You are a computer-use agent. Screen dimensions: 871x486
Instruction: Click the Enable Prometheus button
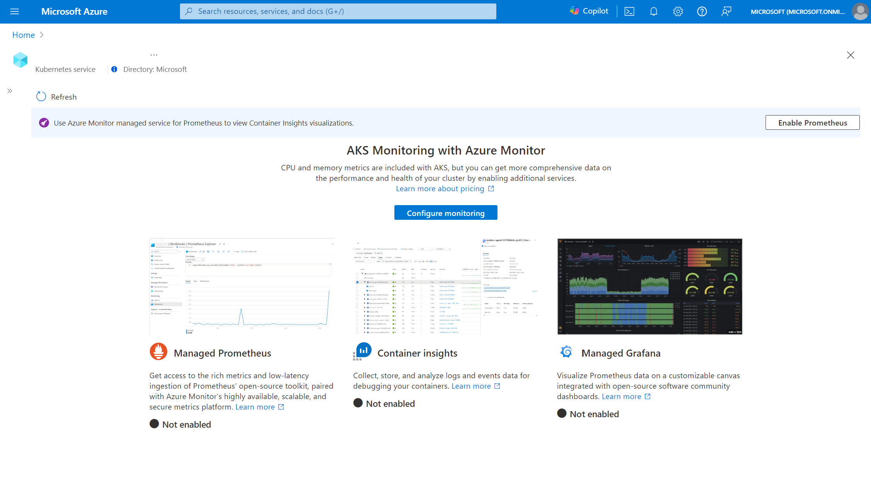pos(812,123)
